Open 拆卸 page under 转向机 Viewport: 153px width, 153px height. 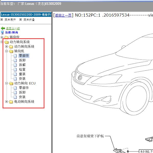tap(22, 60)
